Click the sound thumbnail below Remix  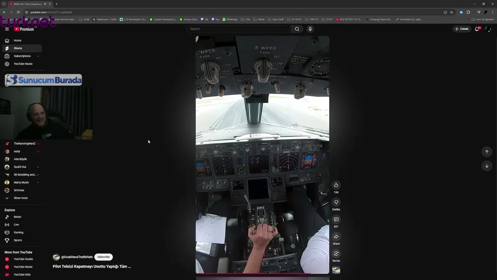[x=336, y=270]
